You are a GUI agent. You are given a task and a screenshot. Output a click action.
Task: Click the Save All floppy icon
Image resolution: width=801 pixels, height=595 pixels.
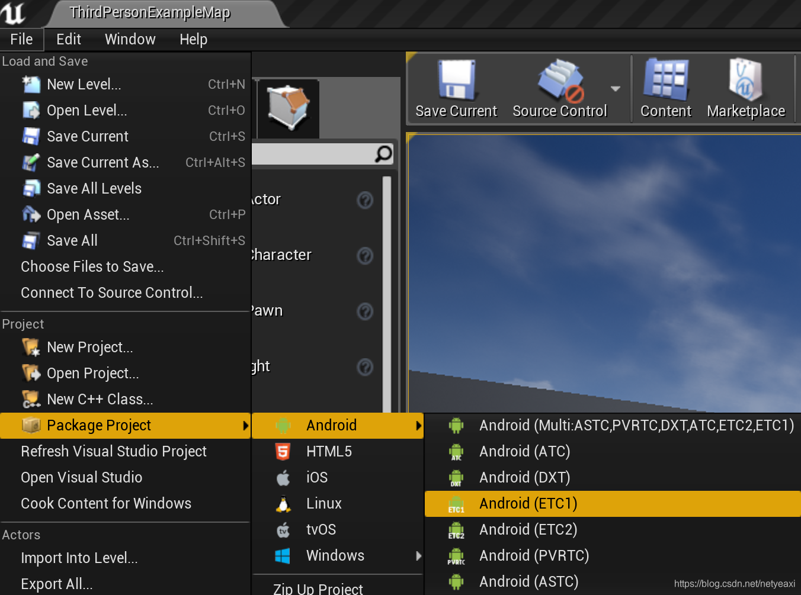tap(31, 241)
